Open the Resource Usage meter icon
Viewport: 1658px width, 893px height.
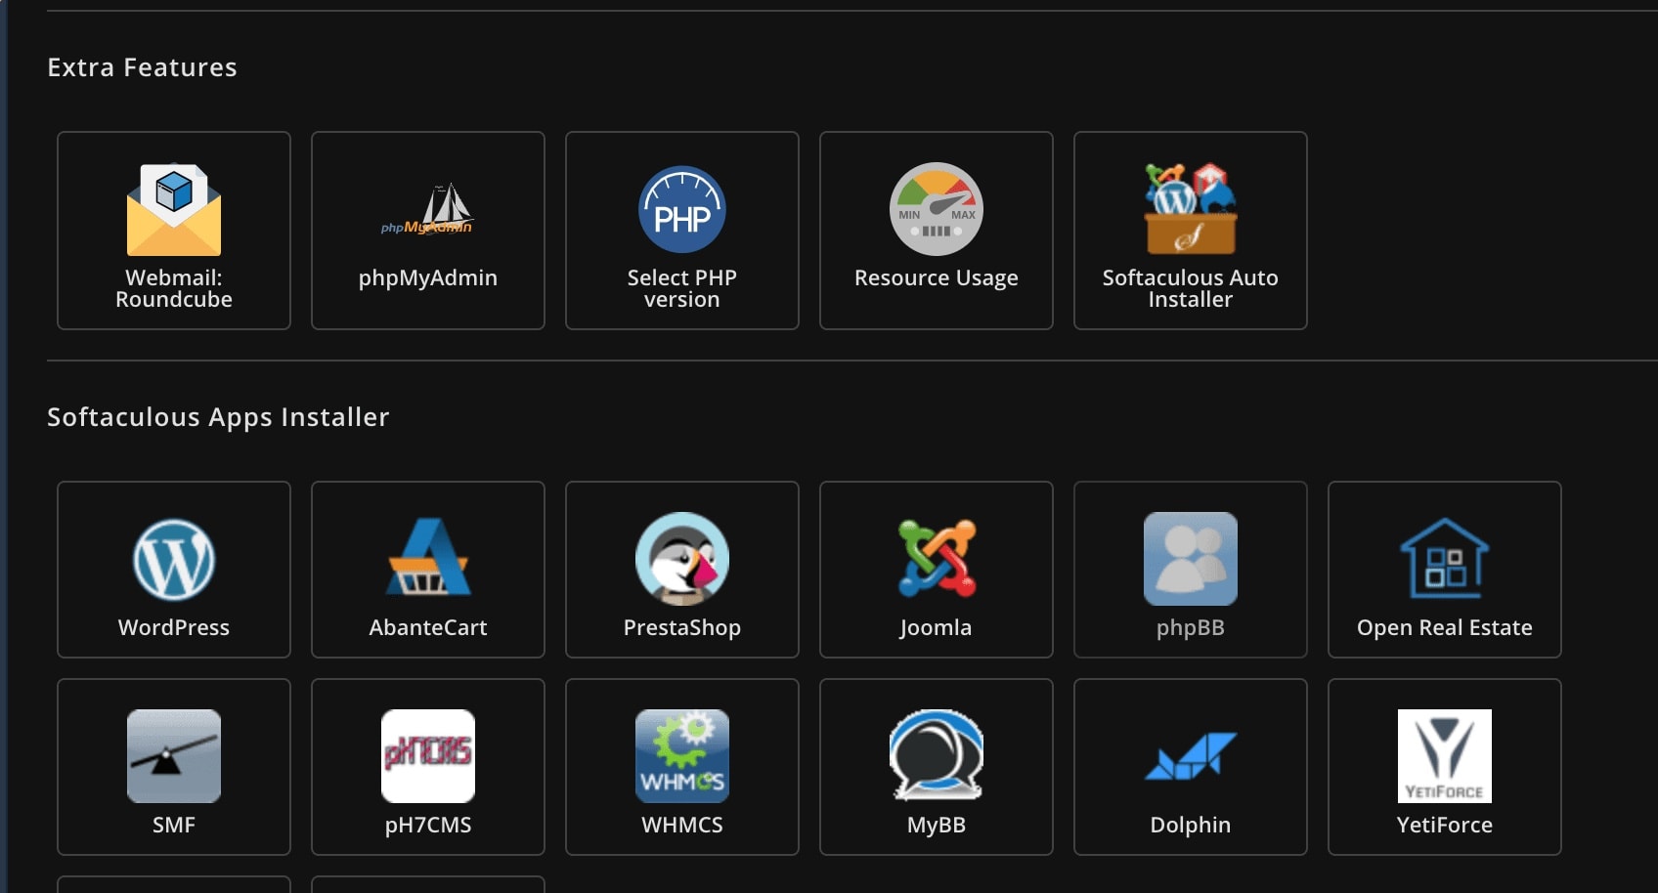937,209
